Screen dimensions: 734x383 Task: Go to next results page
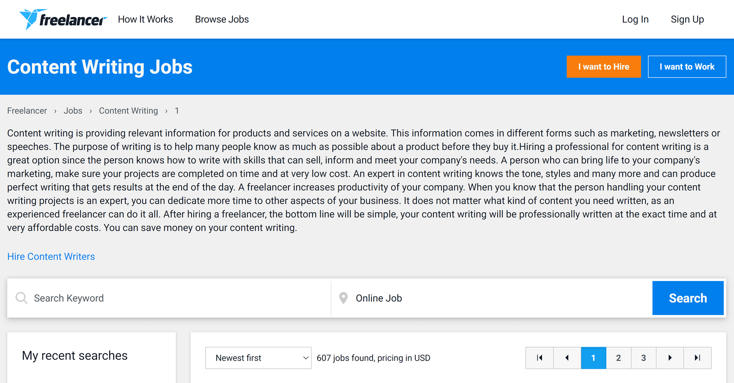(670, 358)
